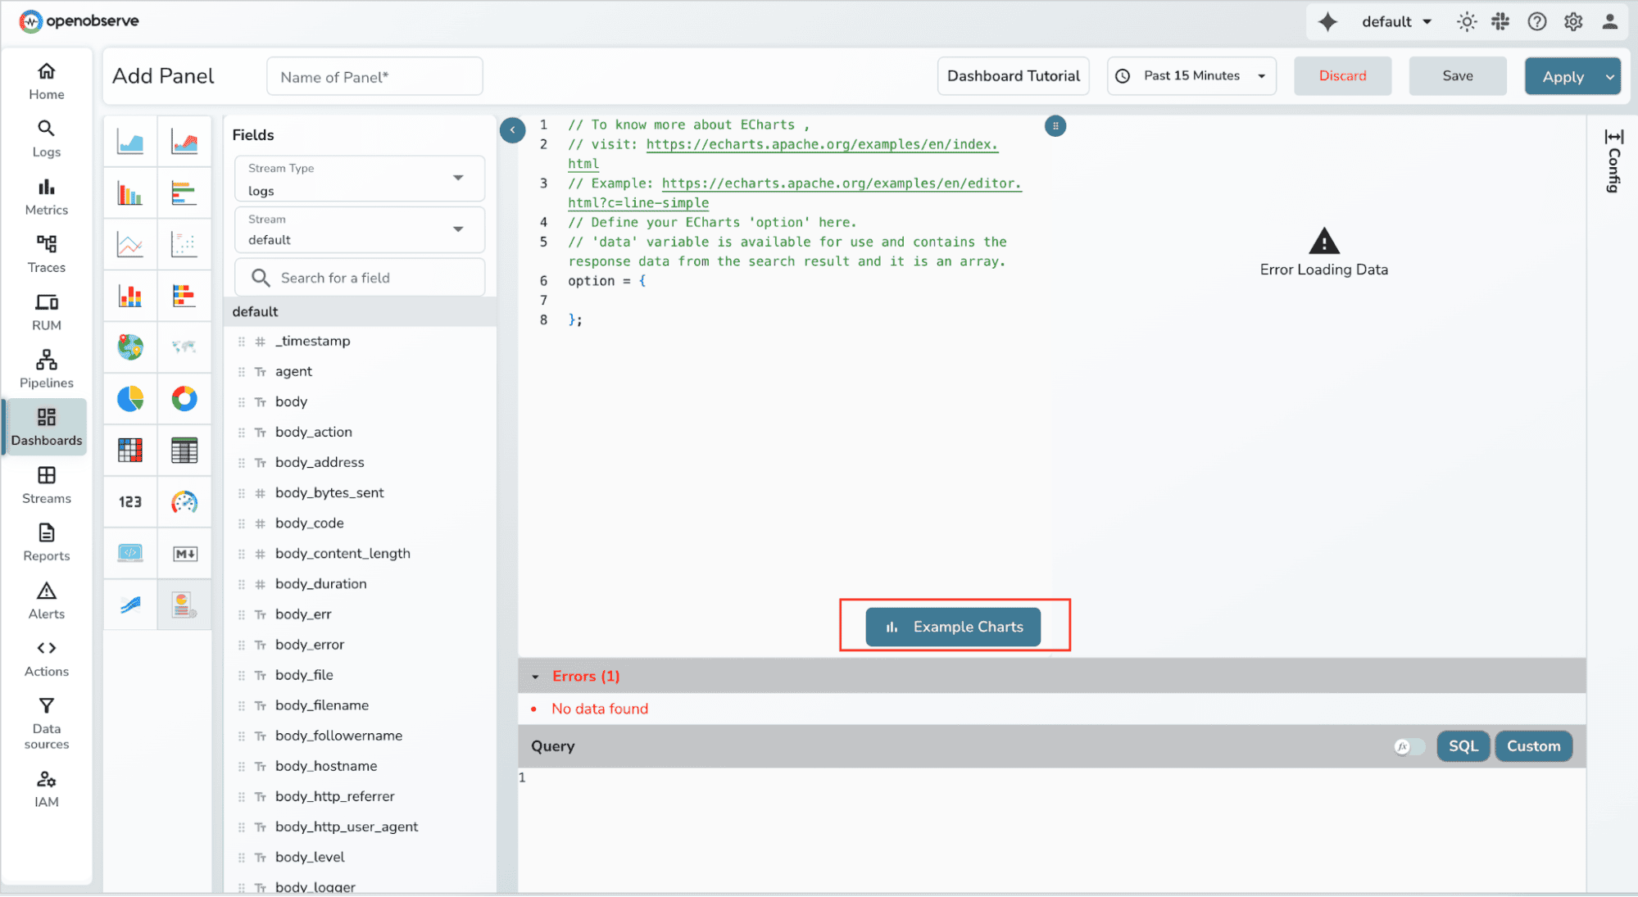Screen dimensions: 1638x897
Task: Select the markdown panel type icon
Action: [184, 554]
